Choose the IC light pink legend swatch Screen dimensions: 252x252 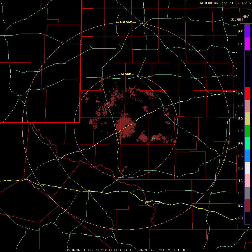tap(247, 181)
